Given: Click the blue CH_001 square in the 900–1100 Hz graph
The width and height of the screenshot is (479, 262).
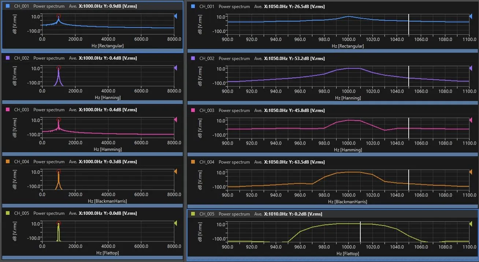Looking at the screenshot, I should click(193, 7).
